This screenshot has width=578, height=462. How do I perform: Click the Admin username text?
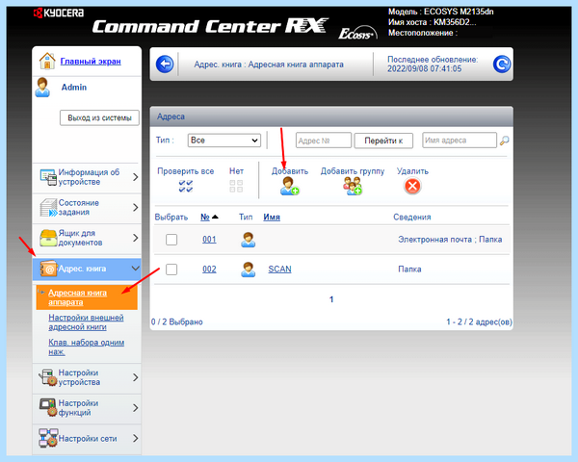pyautogui.click(x=74, y=88)
